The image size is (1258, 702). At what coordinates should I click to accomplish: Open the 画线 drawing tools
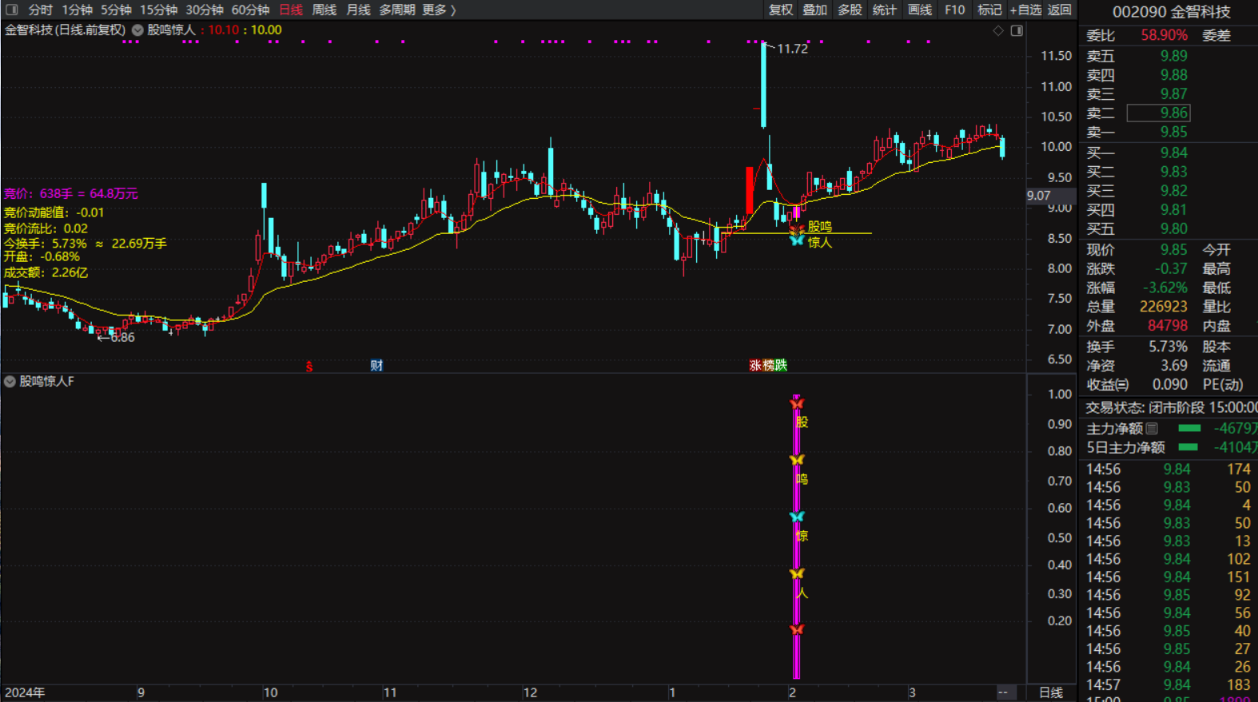pos(920,10)
